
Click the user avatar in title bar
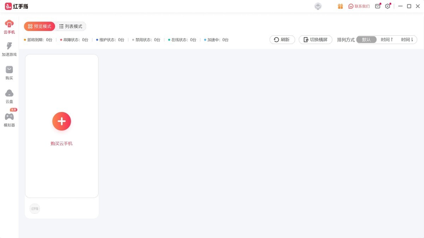pyautogui.click(x=318, y=6)
